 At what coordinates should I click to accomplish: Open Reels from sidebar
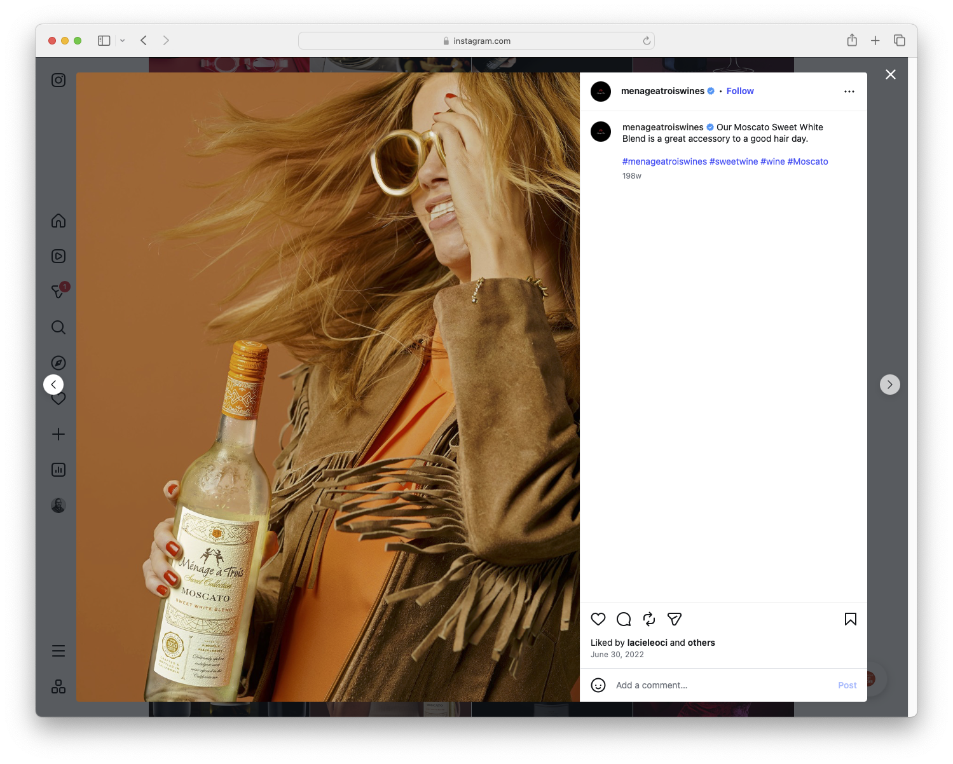coord(58,256)
